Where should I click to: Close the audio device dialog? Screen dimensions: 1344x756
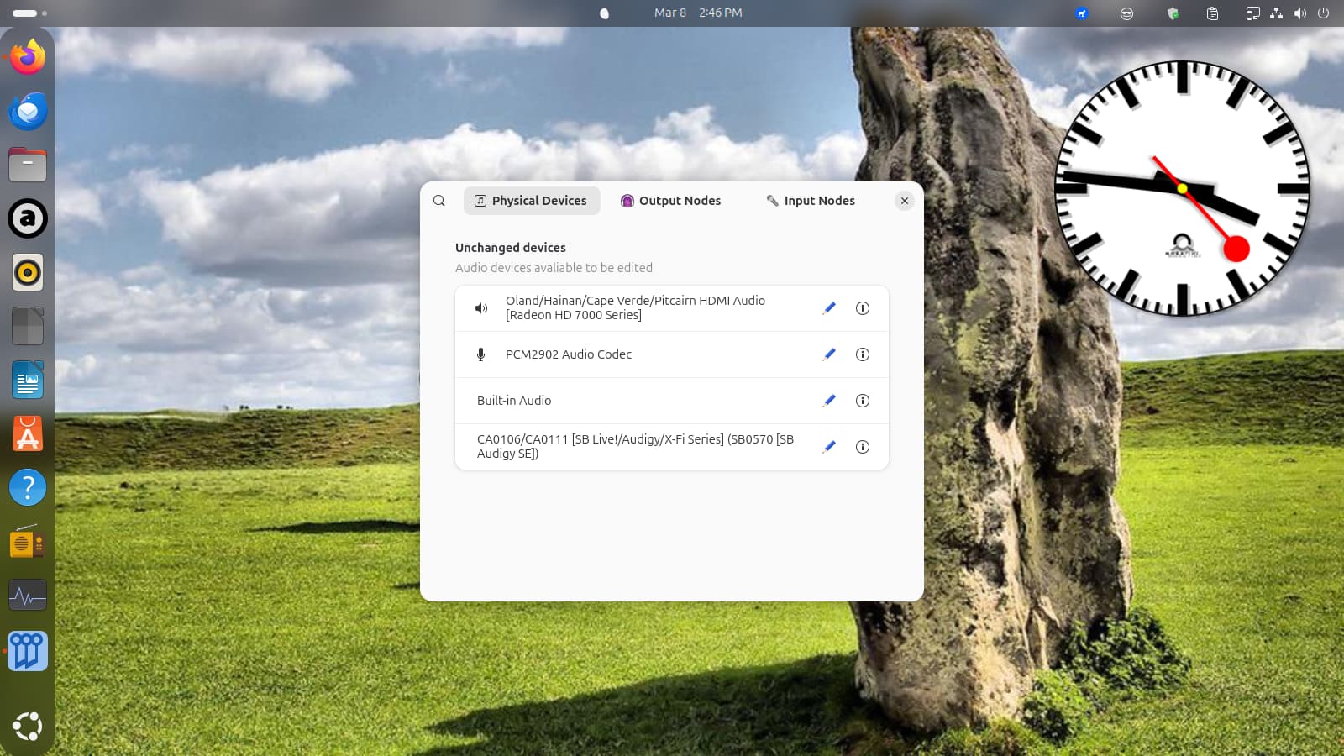[x=904, y=201]
